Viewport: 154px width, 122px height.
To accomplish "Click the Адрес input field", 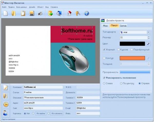I will [43, 103].
